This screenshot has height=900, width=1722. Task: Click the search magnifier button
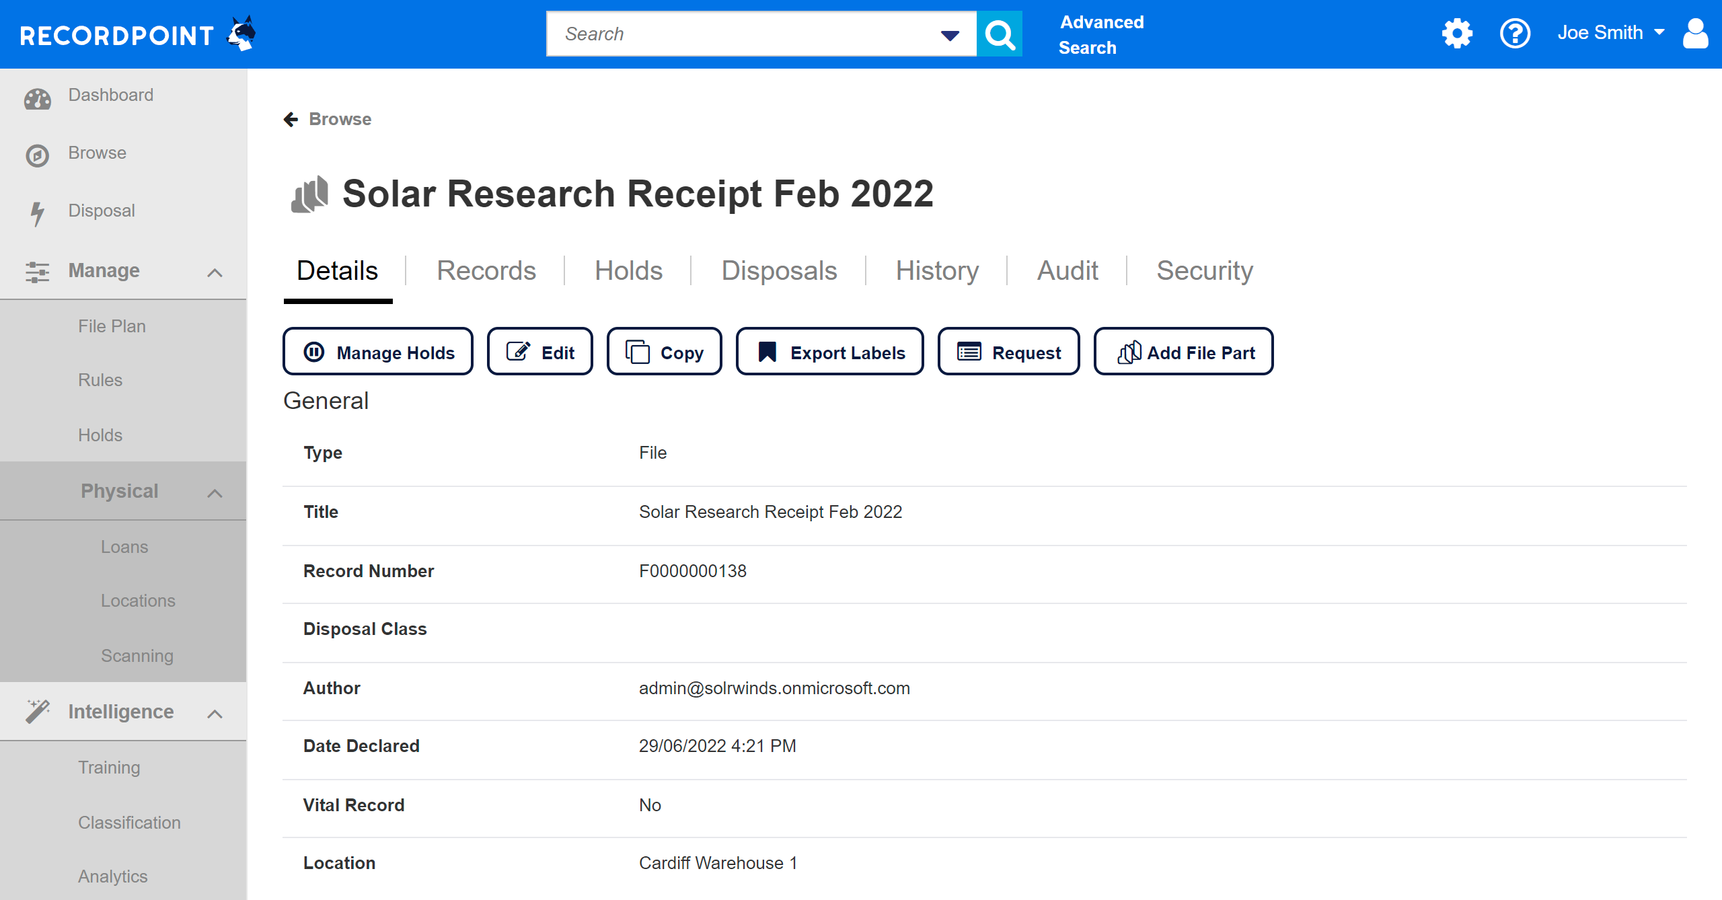click(x=1000, y=34)
